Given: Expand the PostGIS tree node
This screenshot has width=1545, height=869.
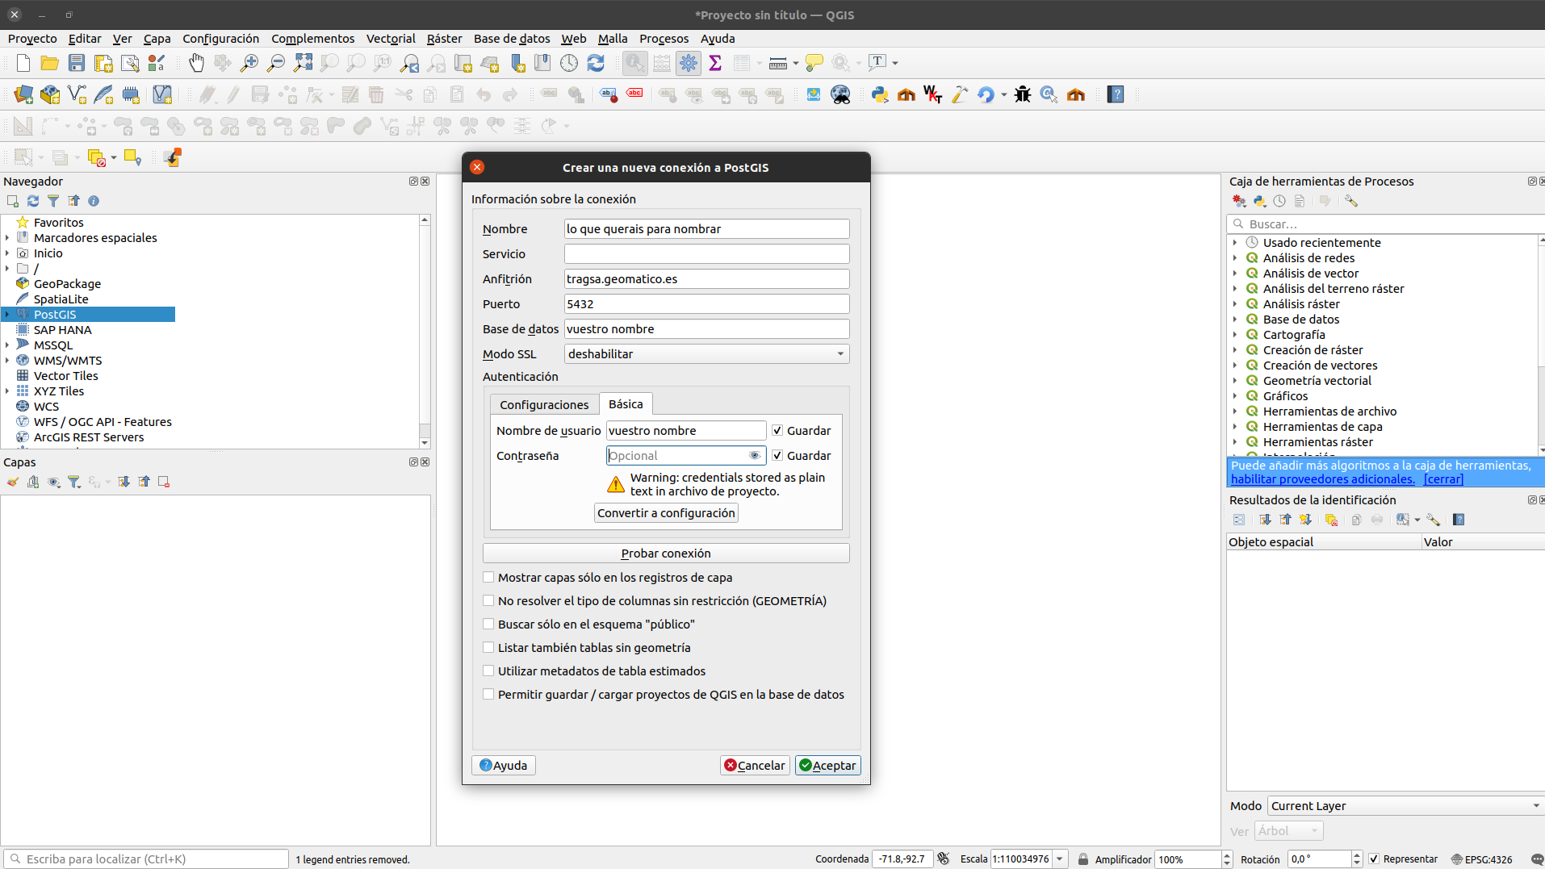Looking at the screenshot, I should click(7, 315).
